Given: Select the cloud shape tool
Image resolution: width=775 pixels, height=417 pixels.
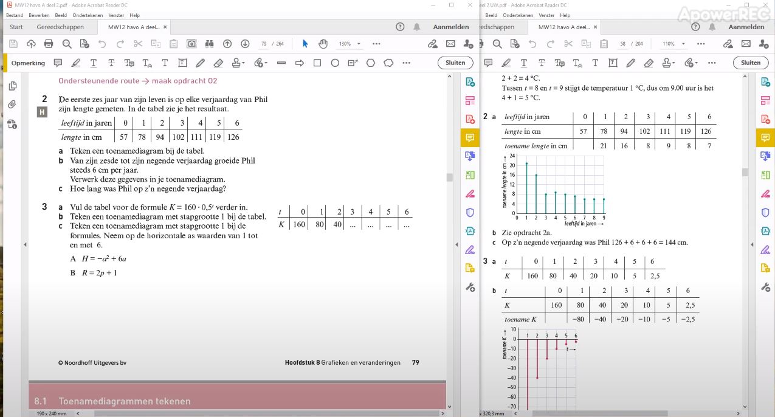Looking at the screenshot, I should point(388,63).
